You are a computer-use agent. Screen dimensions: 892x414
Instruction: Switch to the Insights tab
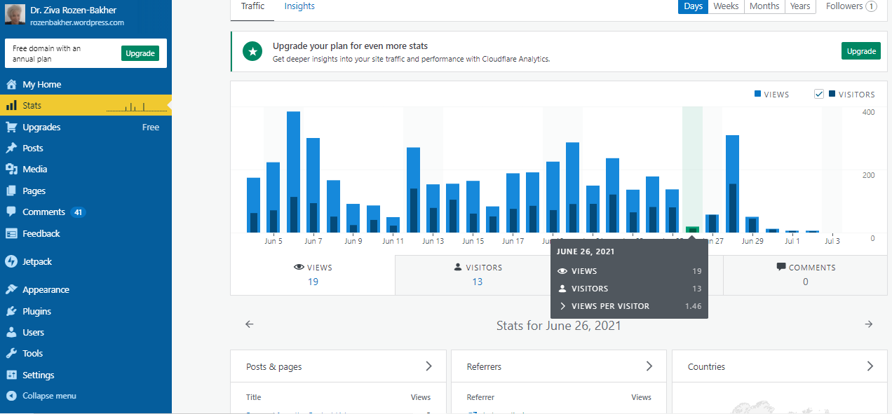[299, 6]
